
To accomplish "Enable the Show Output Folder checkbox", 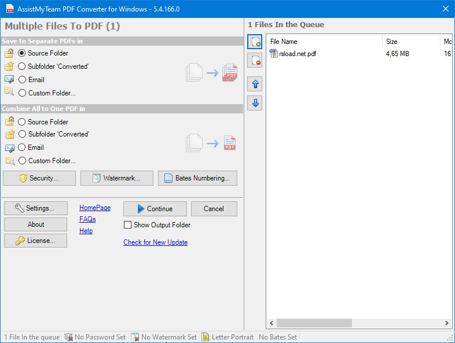I will pos(128,225).
